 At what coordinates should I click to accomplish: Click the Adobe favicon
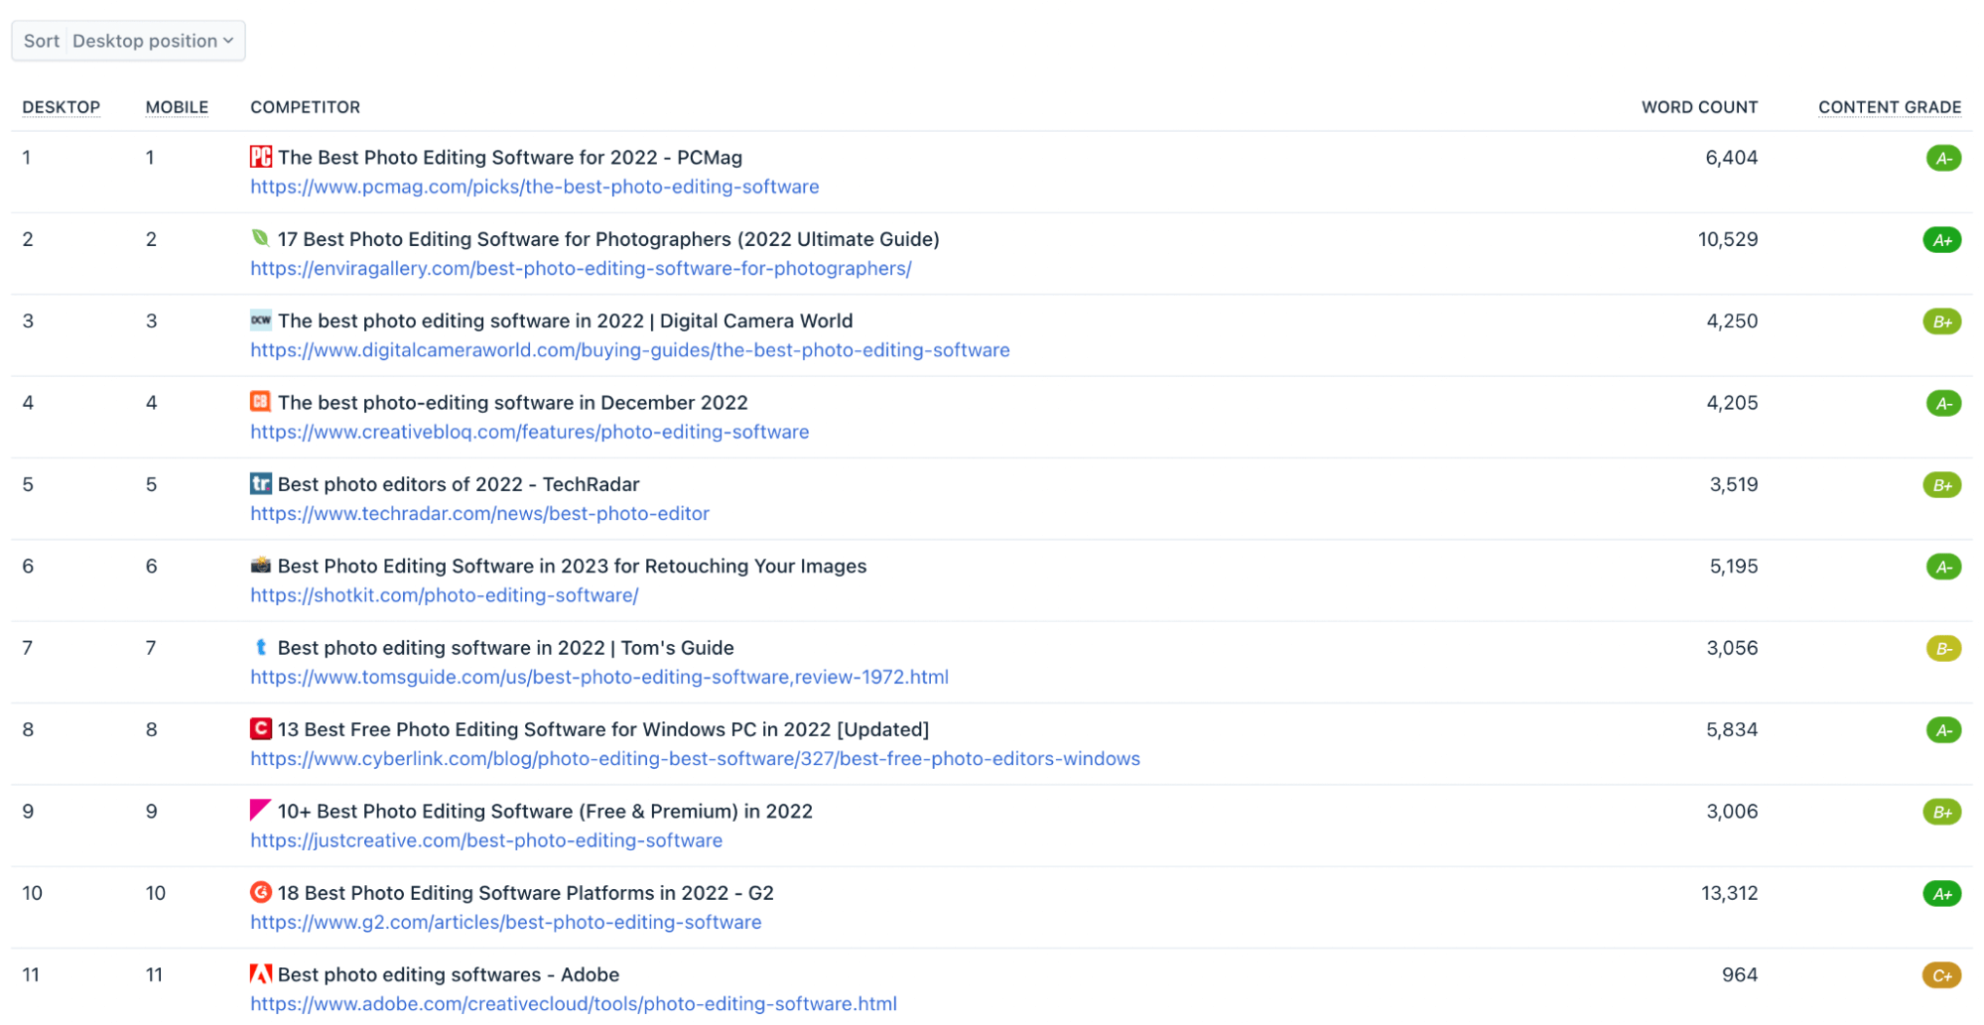point(261,974)
